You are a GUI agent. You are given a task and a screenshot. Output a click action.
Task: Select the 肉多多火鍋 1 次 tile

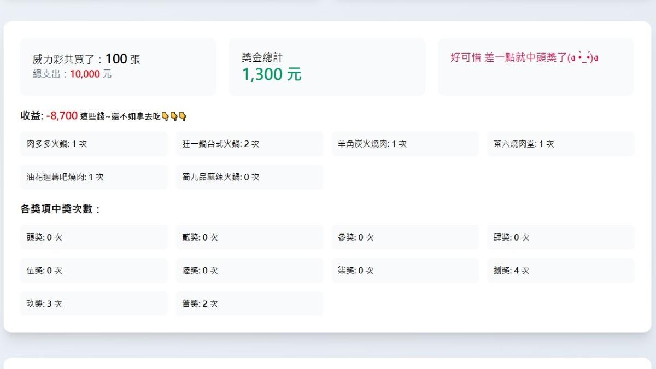point(93,144)
